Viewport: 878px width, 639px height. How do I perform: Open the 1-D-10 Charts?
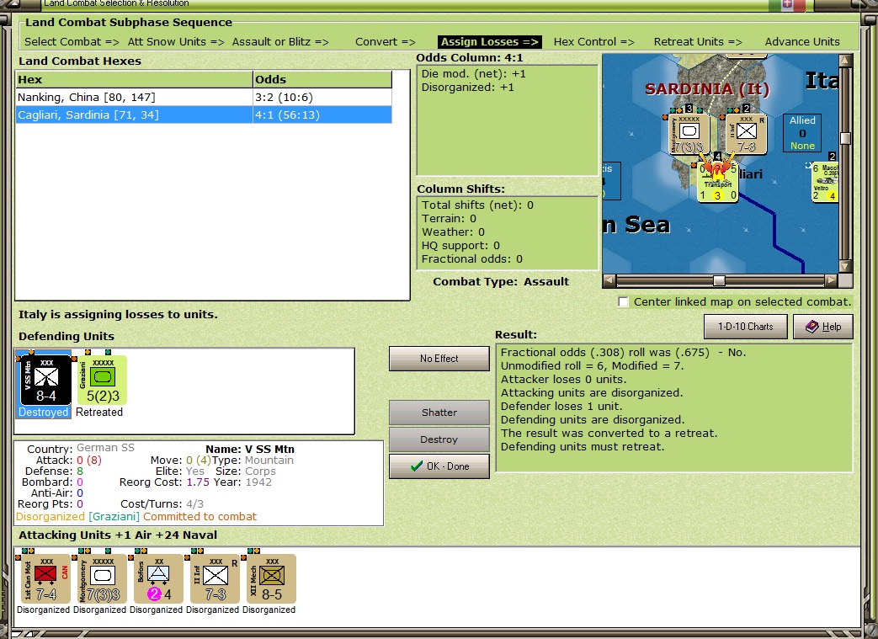point(745,327)
